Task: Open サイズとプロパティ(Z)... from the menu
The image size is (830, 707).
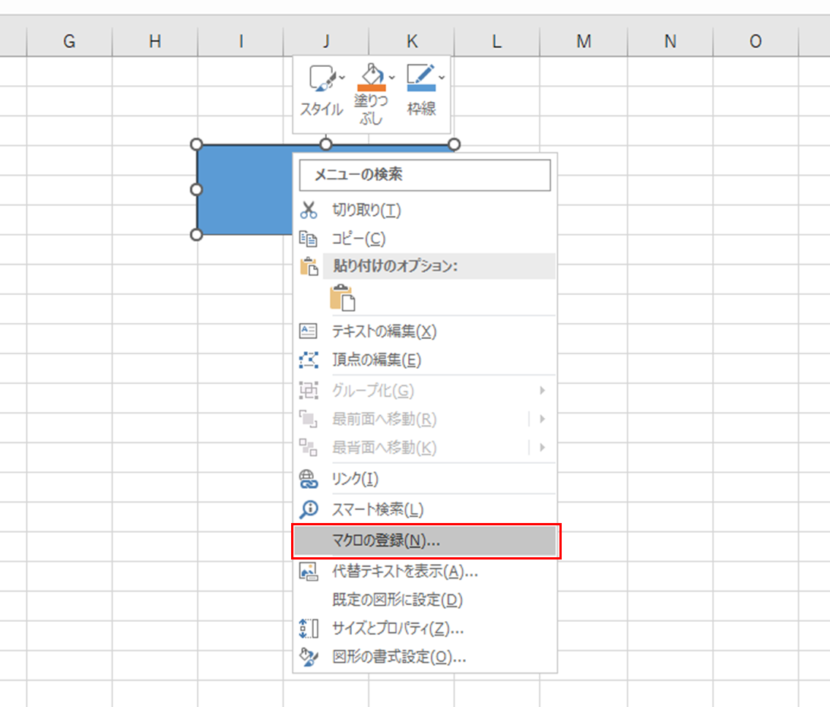Action: [x=425, y=629]
